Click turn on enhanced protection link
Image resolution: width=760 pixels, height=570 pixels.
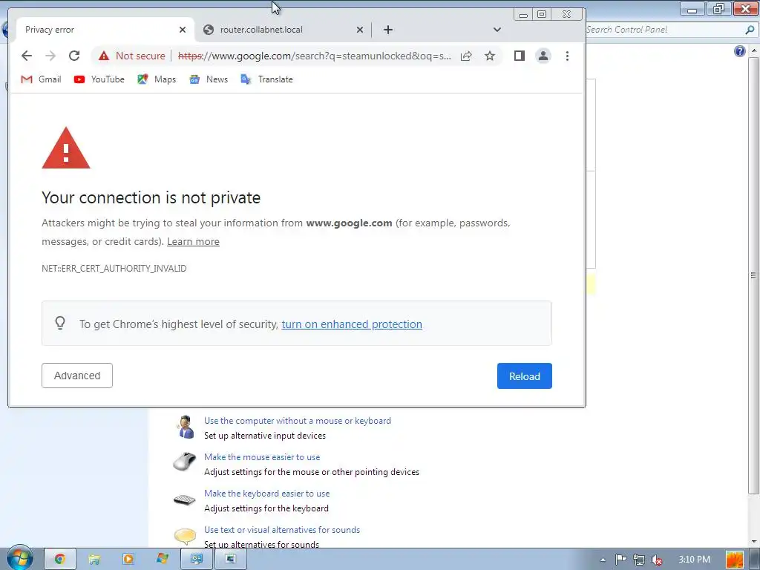point(352,324)
